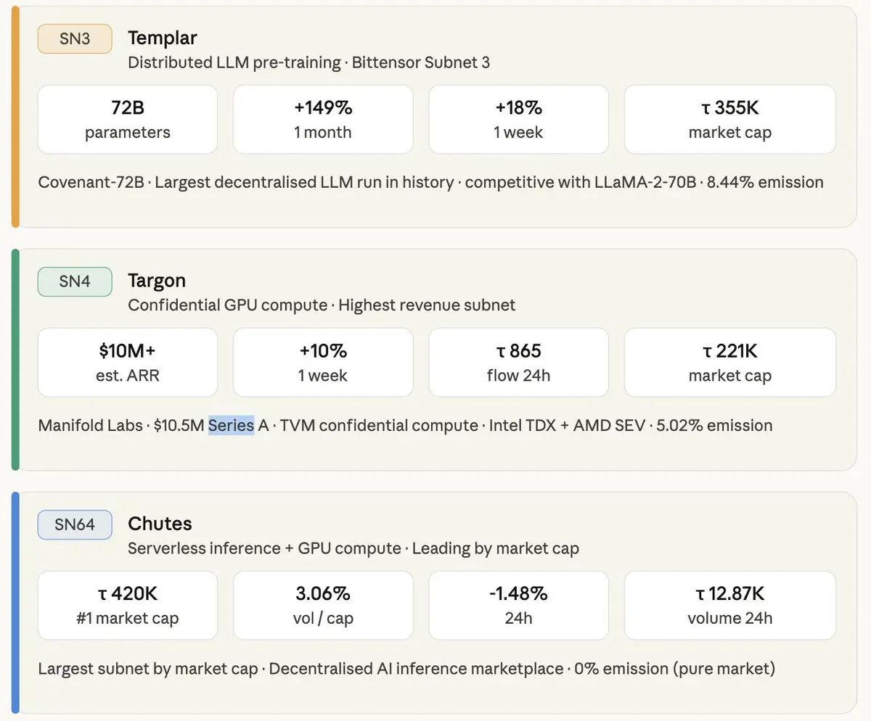871x721 pixels.
Task: Click the highlighted word "Series"
Action: (231, 425)
